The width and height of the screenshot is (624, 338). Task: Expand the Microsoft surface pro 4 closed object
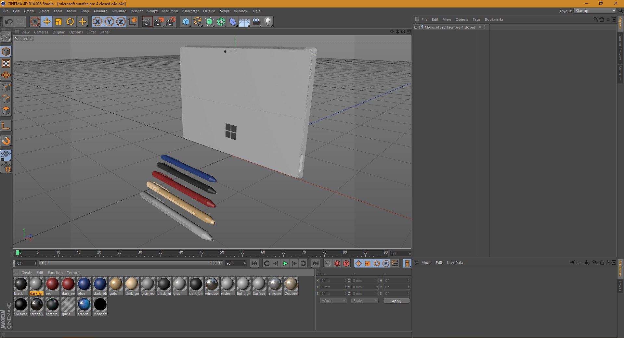tap(416, 27)
